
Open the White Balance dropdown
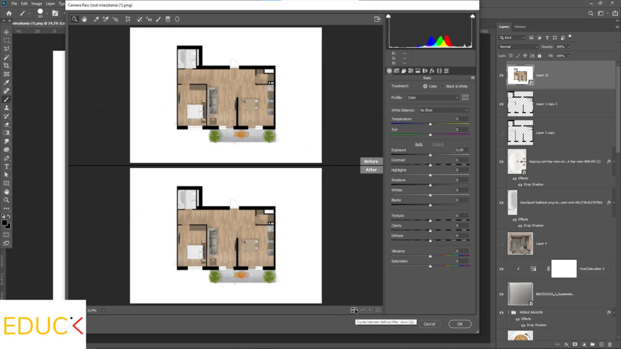[444, 110]
